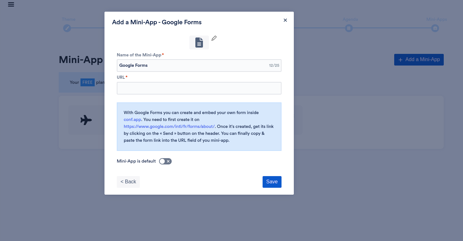
Task: Open the hamburger navigation menu
Action: point(11,4)
